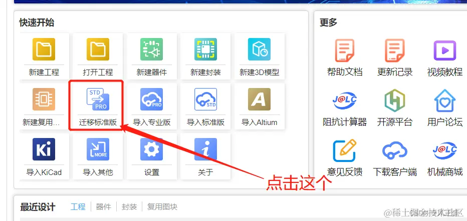Open 视频教程 video tutorials
This screenshot has height=221, width=467.
[444, 57]
